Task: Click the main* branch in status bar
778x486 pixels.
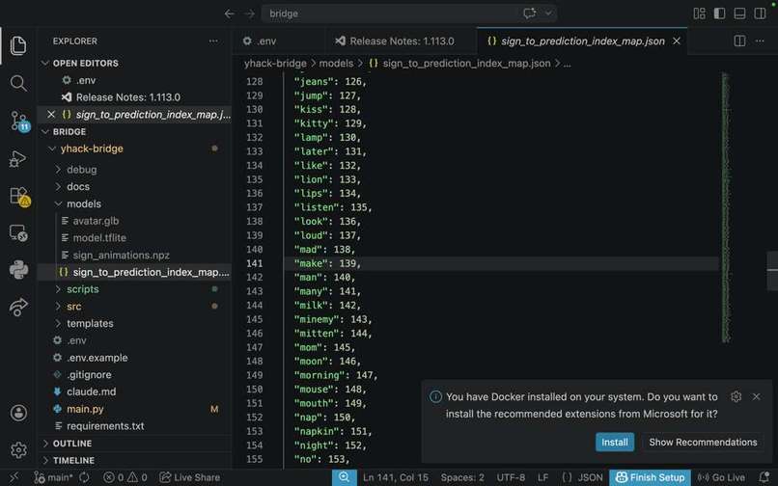Action: point(52,477)
